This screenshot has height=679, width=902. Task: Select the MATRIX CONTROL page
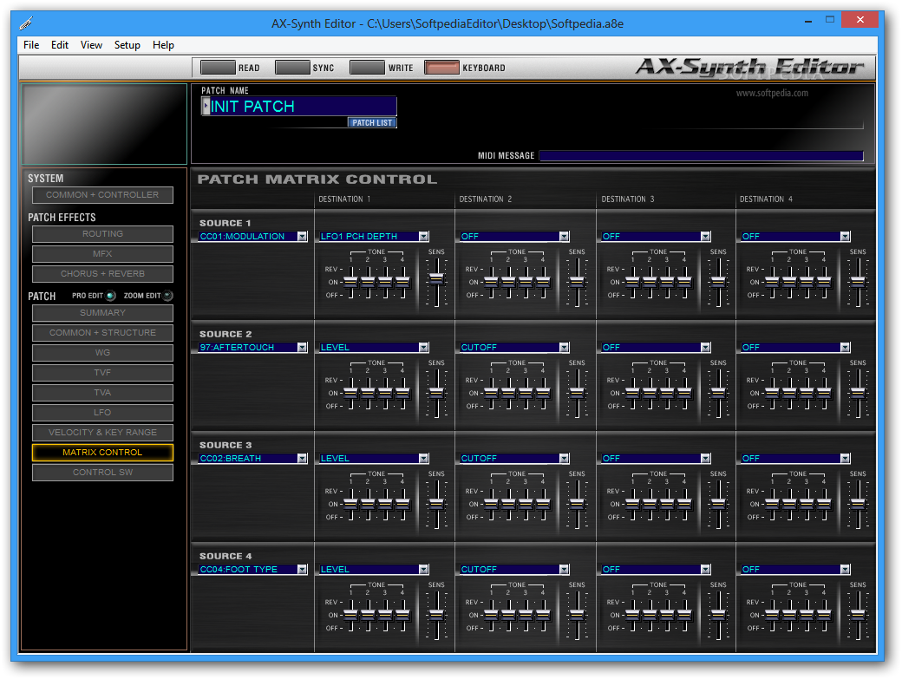[x=102, y=453]
